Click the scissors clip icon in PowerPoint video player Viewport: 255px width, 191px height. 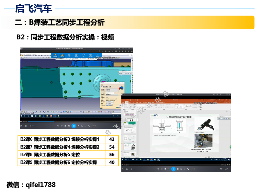181,169
